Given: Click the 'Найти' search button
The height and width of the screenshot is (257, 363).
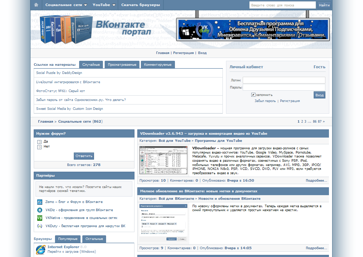Looking at the screenshot, I should tap(324, 5).
